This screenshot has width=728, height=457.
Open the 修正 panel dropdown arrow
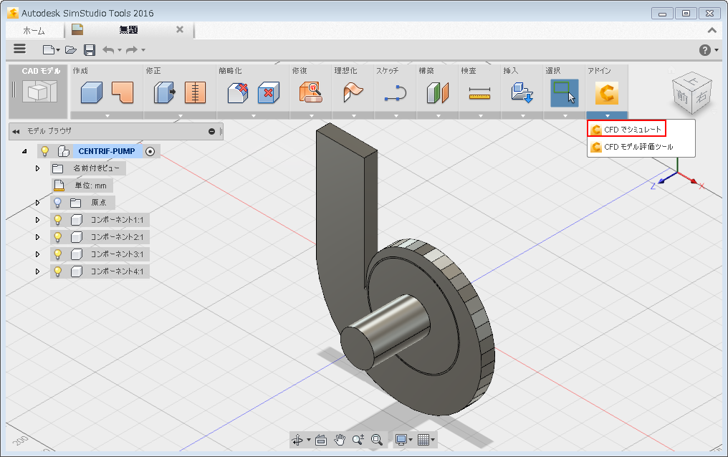(x=180, y=115)
